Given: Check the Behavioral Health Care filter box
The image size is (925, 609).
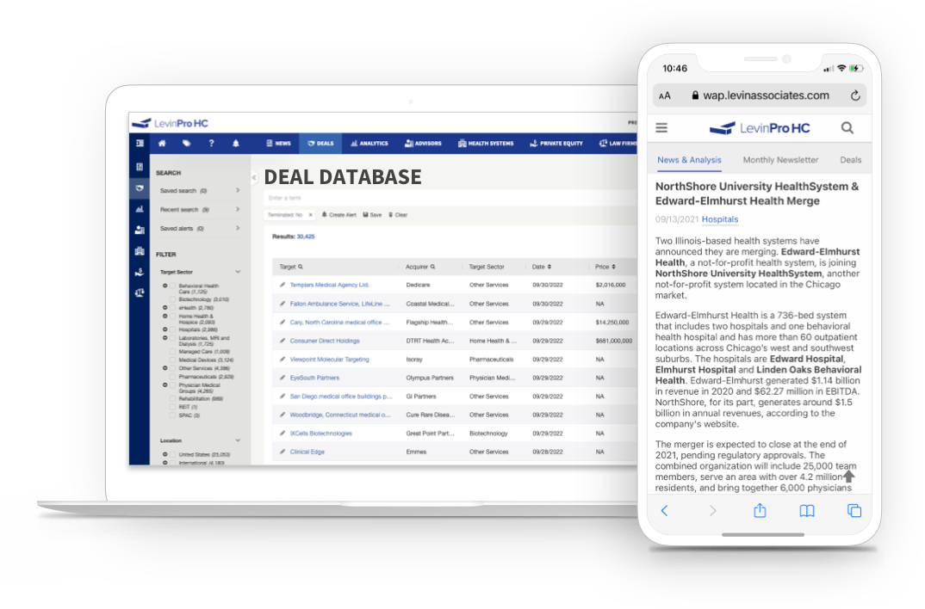Looking at the screenshot, I should 173,286.
